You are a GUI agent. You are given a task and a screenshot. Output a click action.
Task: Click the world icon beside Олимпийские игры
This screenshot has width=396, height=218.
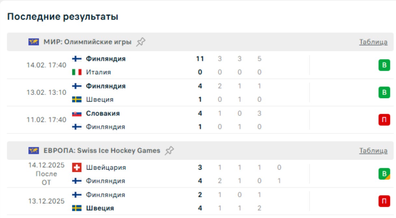34,42
